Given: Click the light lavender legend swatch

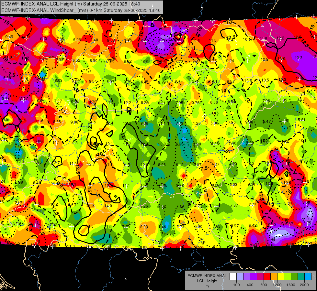Looking at the screenshot, I should point(240,277).
